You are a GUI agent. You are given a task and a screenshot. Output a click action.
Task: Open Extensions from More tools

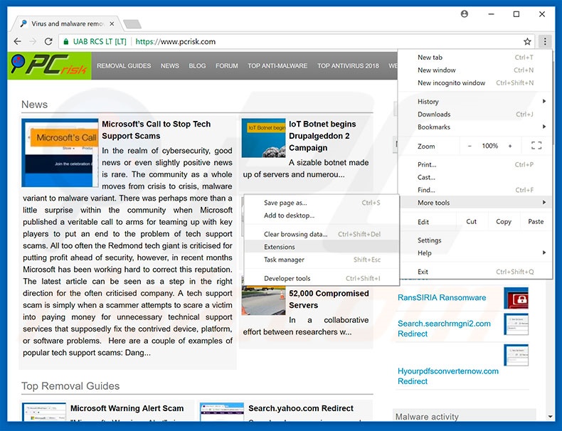322,247
